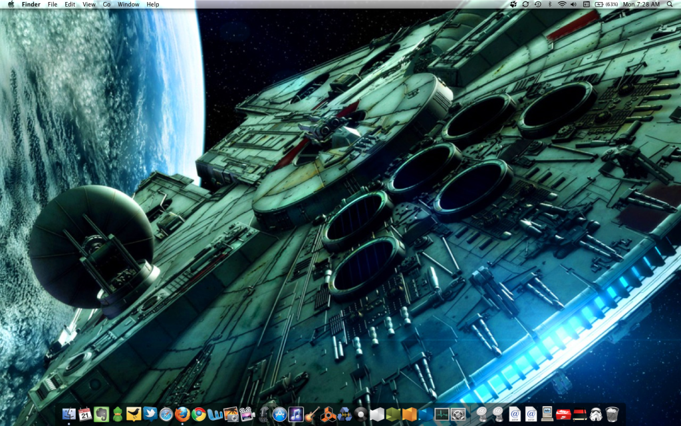Open System Preferences gear icon
The width and height of the screenshot is (681, 426).
point(458,414)
